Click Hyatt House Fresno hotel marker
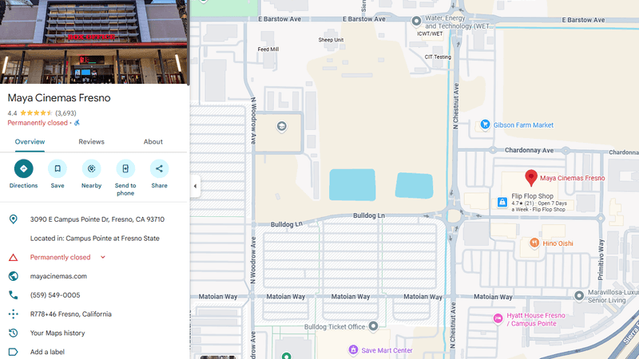The height and width of the screenshot is (359, 639). (x=498, y=318)
